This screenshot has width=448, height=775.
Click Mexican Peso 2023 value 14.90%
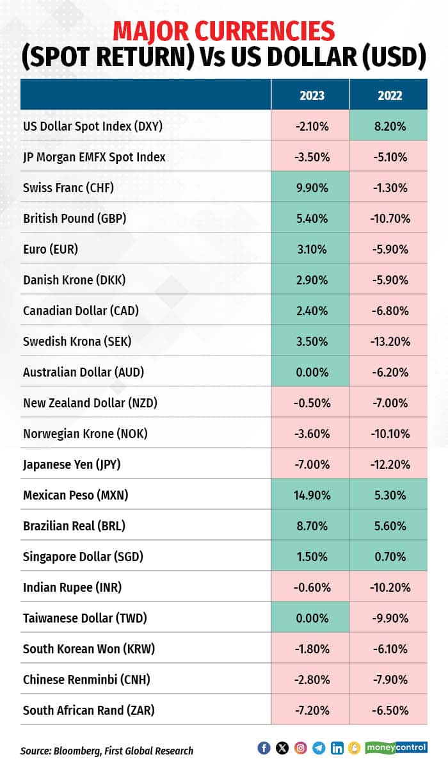pyautogui.click(x=312, y=495)
